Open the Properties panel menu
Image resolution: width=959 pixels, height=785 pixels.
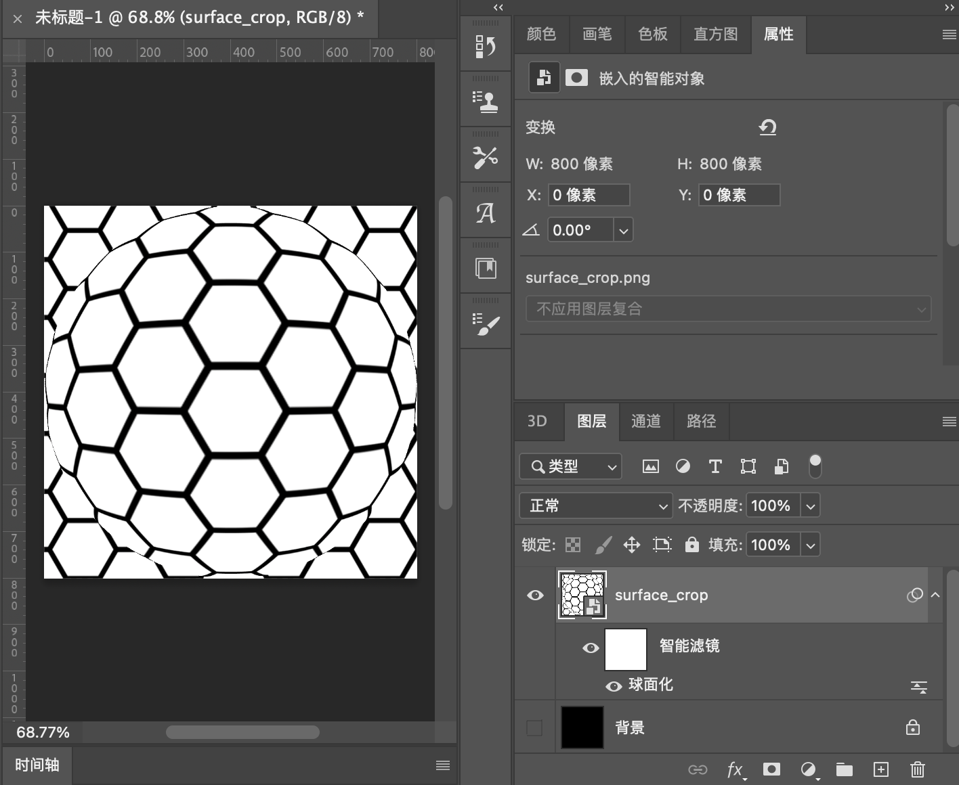pos(950,35)
